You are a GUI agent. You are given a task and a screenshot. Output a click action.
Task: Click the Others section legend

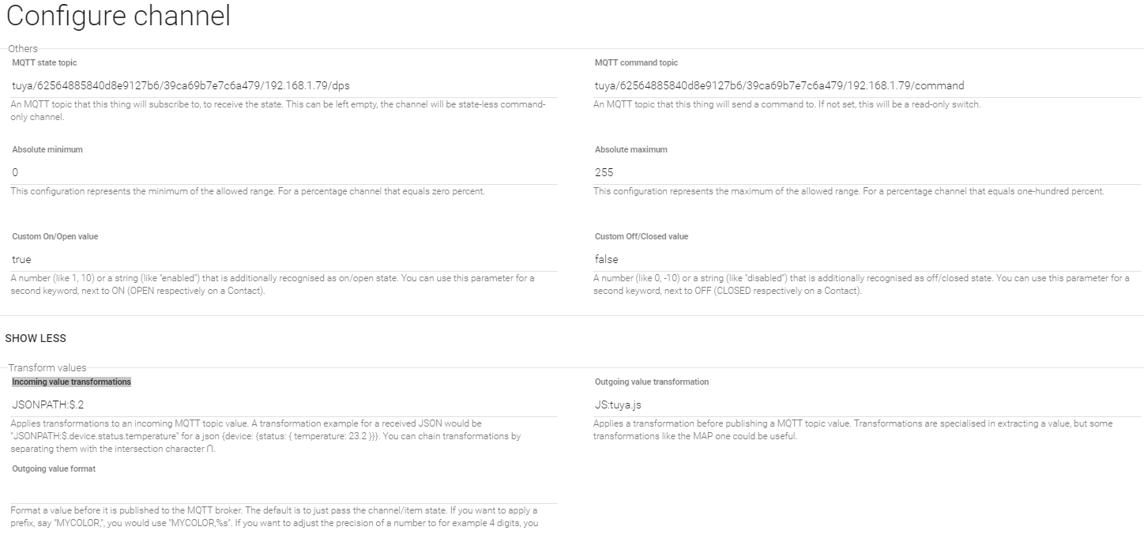23,49
